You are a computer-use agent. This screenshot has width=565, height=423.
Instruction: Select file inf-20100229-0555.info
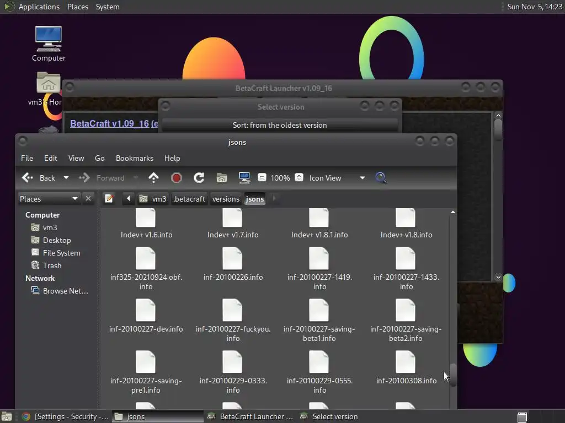point(319,372)
